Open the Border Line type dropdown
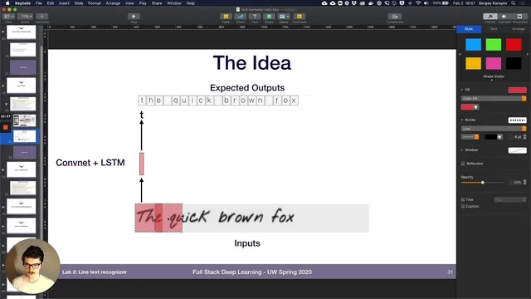 tap(494, 129)
